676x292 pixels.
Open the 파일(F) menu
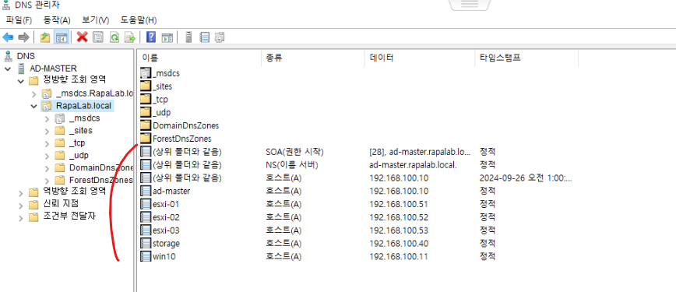tap(19, 20)
